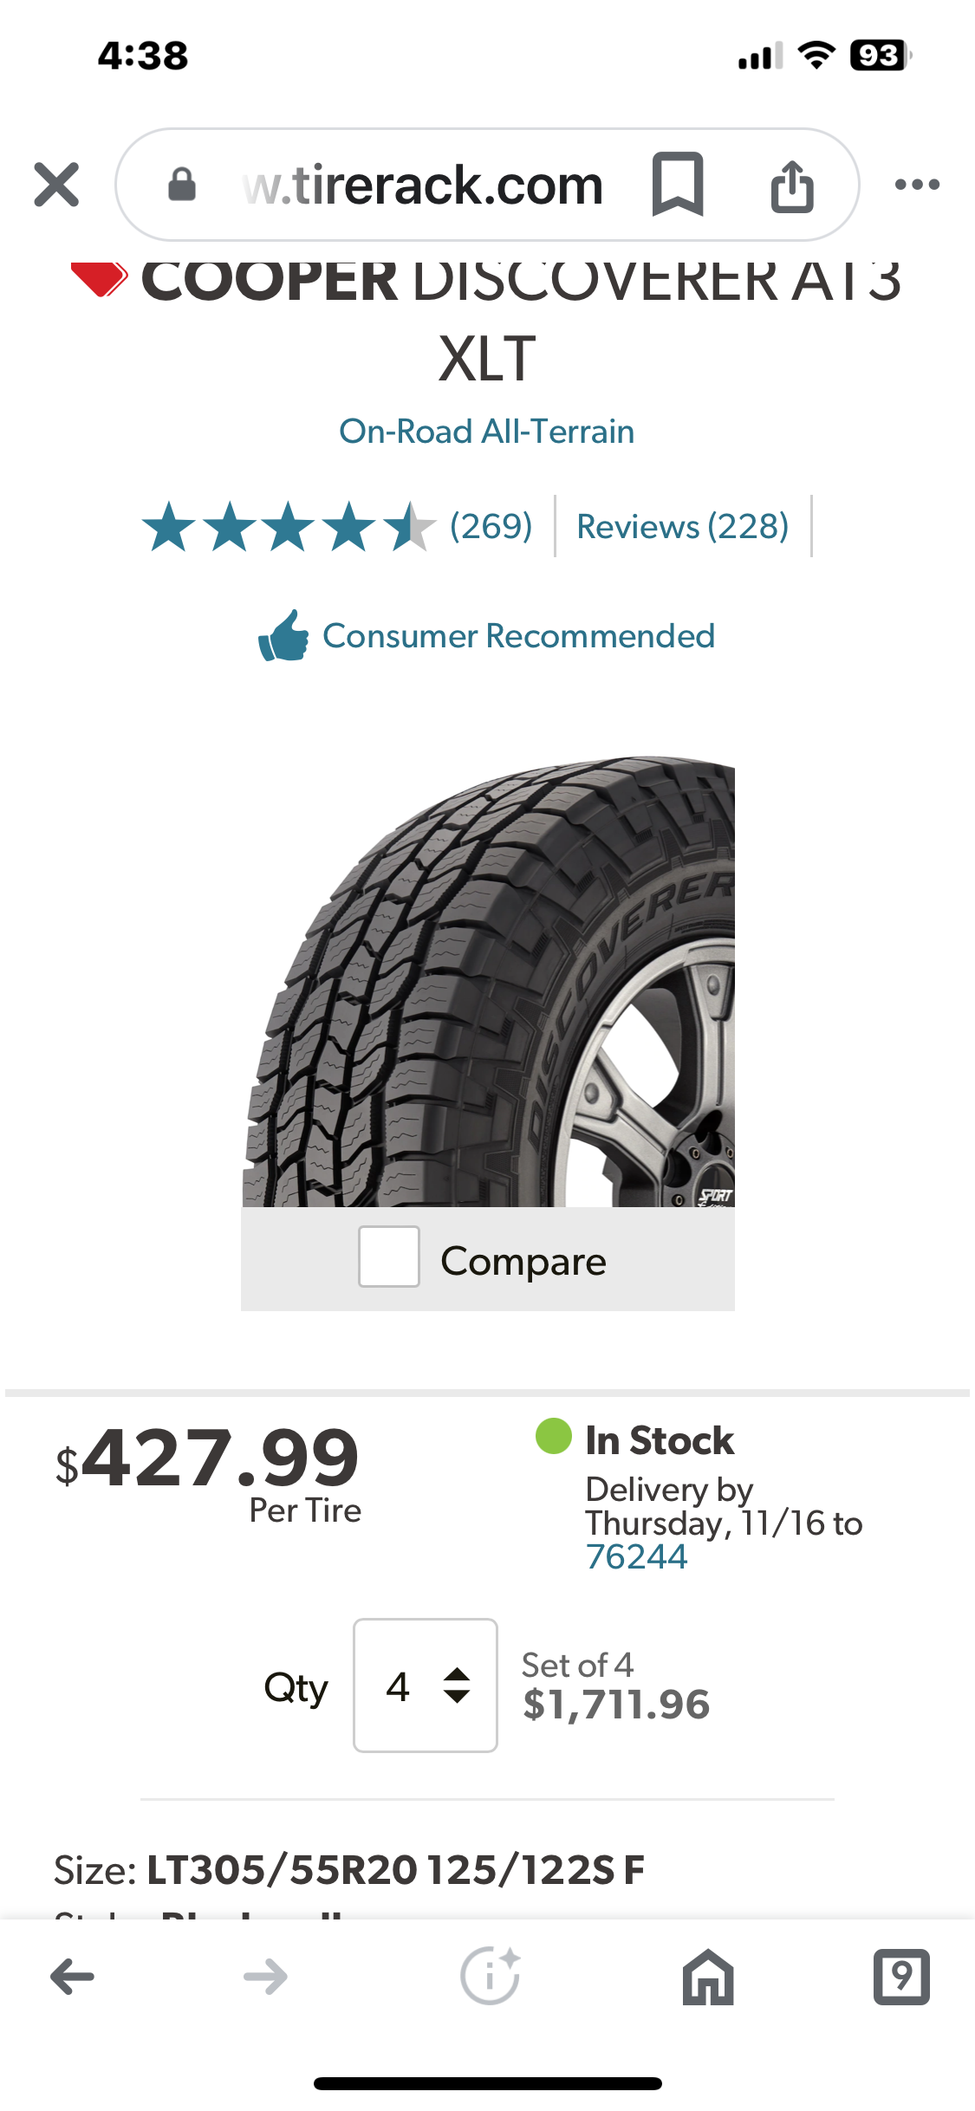Open the three-dot more options menu
975x2111 pixels.
(x=917, y=185)
